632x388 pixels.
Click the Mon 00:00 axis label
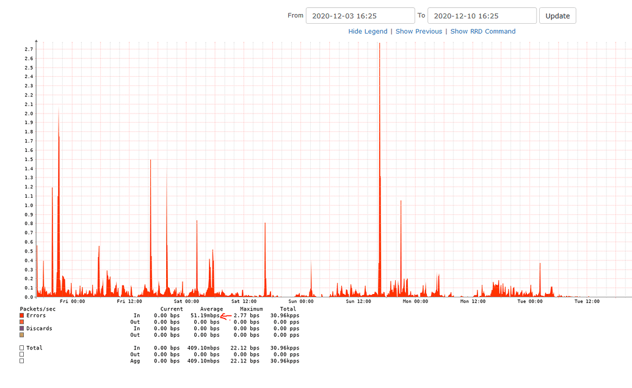coord(416,301)
